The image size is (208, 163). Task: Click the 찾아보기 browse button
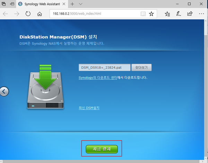(141, 68)
